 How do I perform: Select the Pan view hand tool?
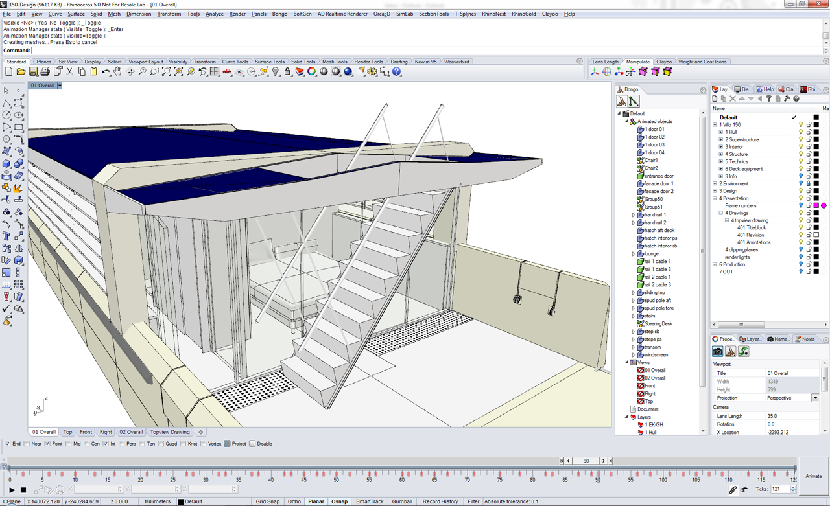point(117,72)
